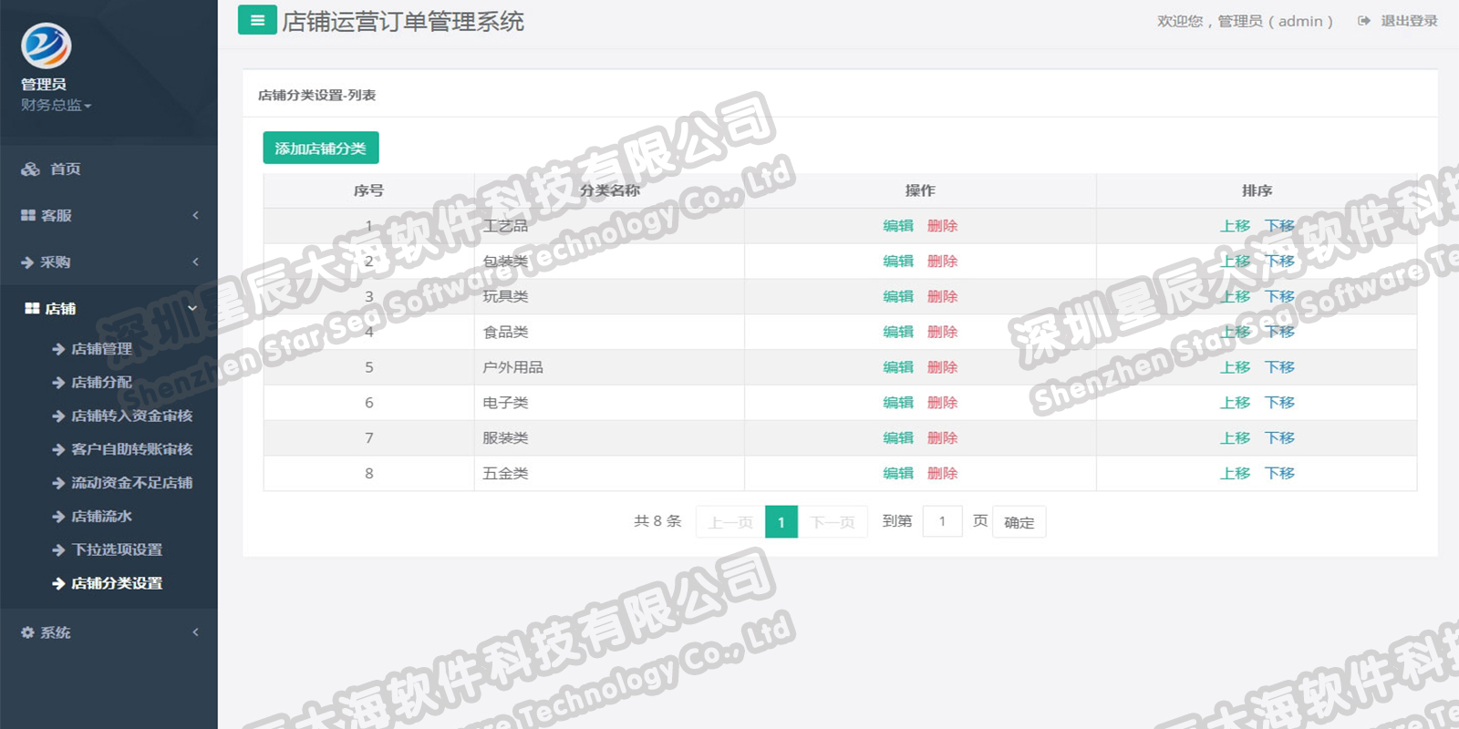This screenshot has height=729, width=1459.
Task: Delete the 玩具类 category
Action: click(x=942, y=296)
